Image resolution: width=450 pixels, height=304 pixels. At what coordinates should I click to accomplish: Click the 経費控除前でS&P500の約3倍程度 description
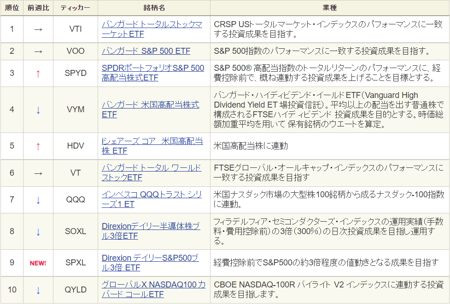coord(326,263)
